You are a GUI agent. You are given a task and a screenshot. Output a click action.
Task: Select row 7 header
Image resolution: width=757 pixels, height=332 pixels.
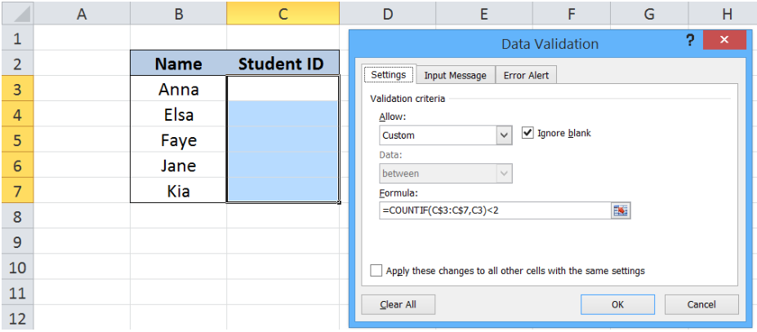[17, 191]
